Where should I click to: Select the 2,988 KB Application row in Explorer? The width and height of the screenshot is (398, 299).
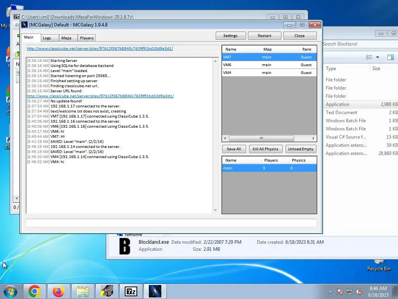(361, 104)
